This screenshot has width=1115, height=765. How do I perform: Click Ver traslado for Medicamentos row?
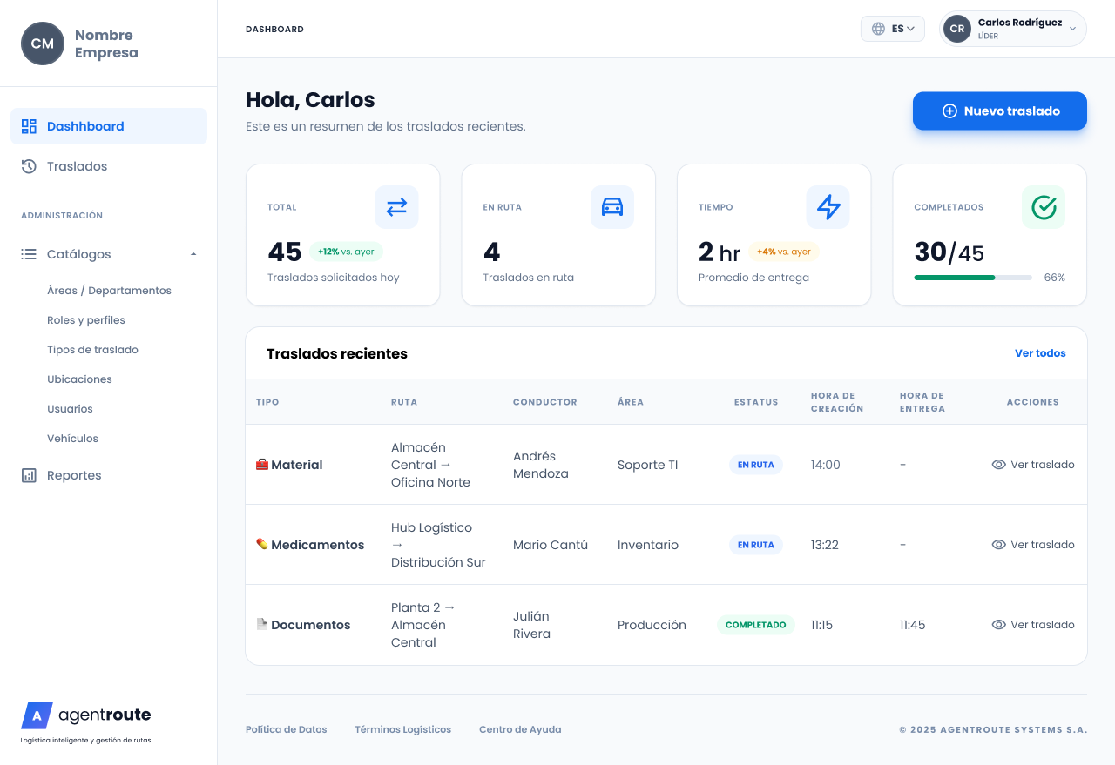[x=1033, y=545]
